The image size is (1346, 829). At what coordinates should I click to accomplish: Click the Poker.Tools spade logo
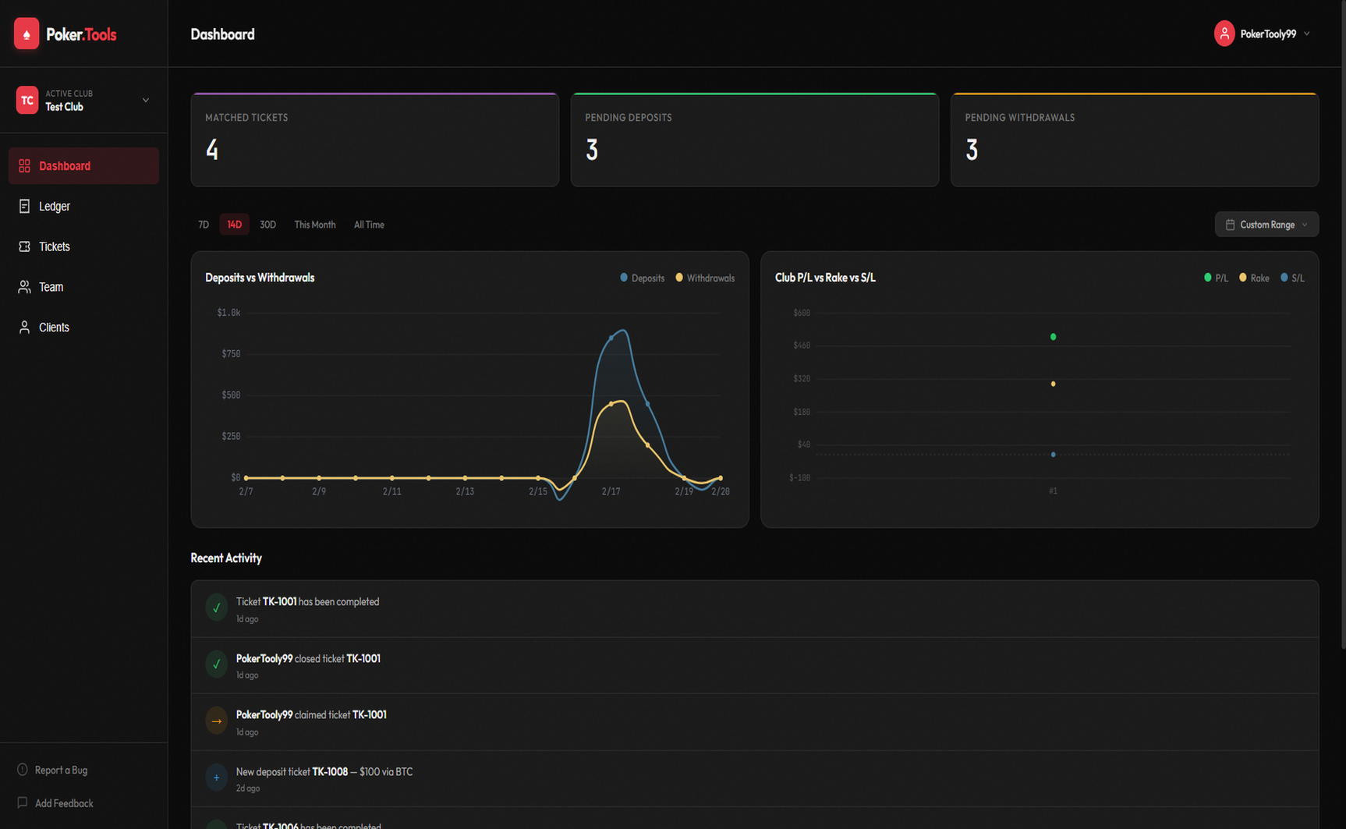26,34
